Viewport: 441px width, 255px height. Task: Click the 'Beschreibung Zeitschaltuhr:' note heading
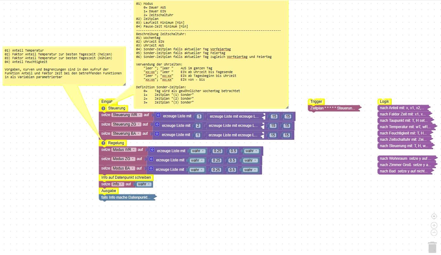[161, 34]
